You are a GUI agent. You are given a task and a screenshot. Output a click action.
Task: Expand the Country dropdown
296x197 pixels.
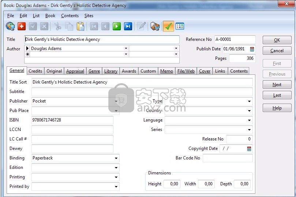[249, 111]
